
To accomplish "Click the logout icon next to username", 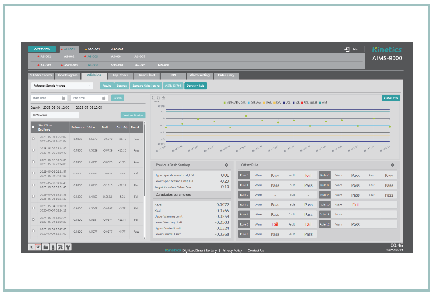I will tap(347, 49).
